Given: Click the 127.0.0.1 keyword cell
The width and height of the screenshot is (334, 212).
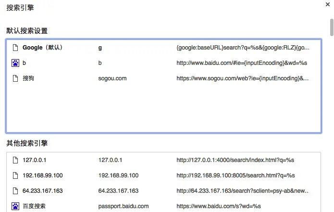Looking at the screenshot, I should pyautogui.click(x=110, y=160).
